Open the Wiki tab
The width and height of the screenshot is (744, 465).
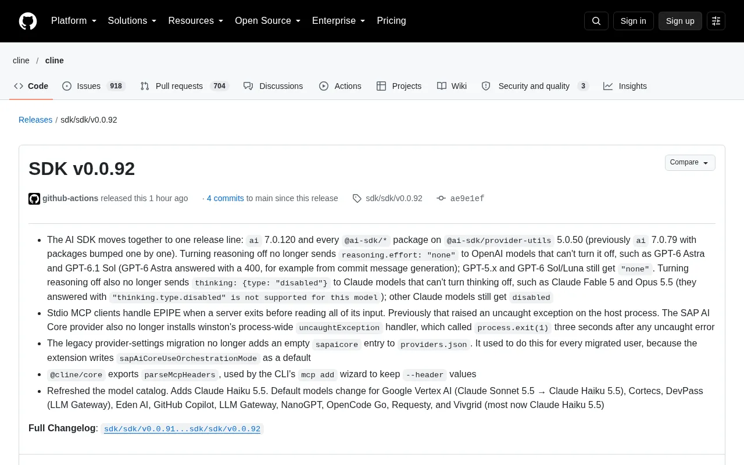pos(452,86)
